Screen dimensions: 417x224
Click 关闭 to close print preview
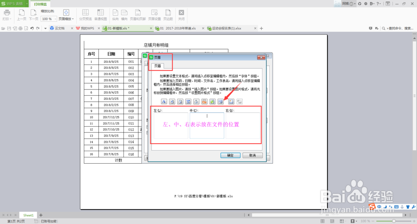click(181, 15)
